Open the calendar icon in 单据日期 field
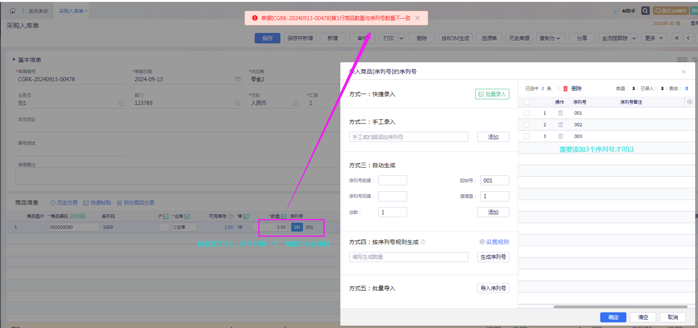Viewport: 698px width, 328px height. coord(238,79)
